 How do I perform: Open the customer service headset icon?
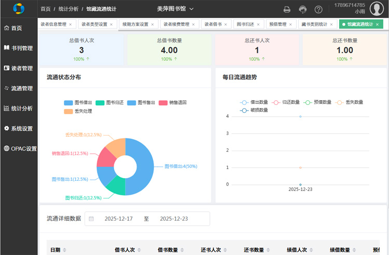[x=303, y=9]
